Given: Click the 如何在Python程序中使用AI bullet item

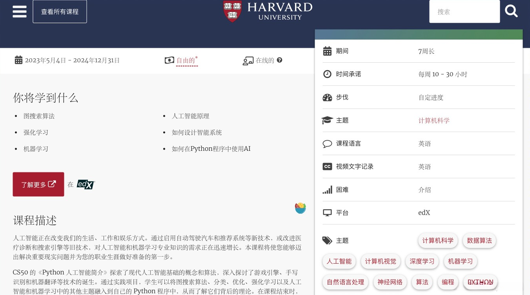Looking at the screenshot, I should click(211, 149).
